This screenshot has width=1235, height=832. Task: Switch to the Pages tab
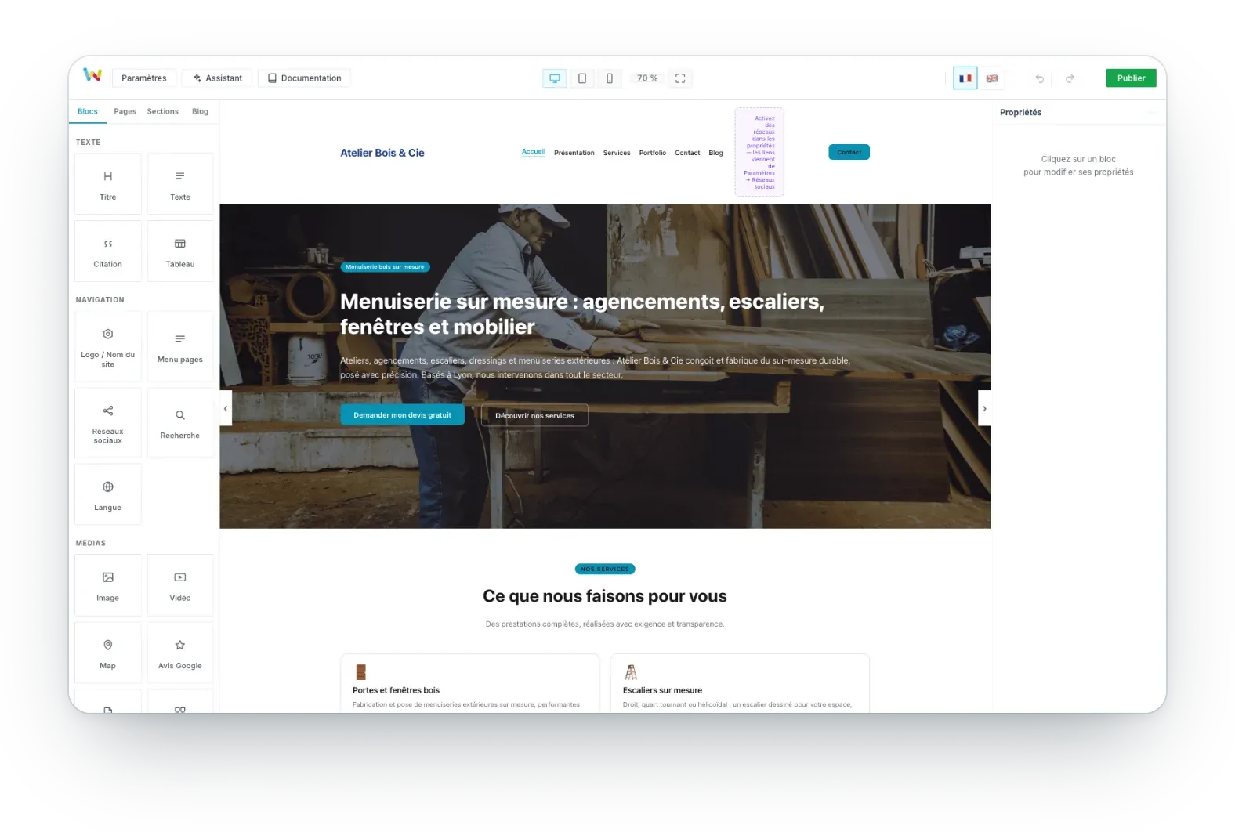coord(125,111)
